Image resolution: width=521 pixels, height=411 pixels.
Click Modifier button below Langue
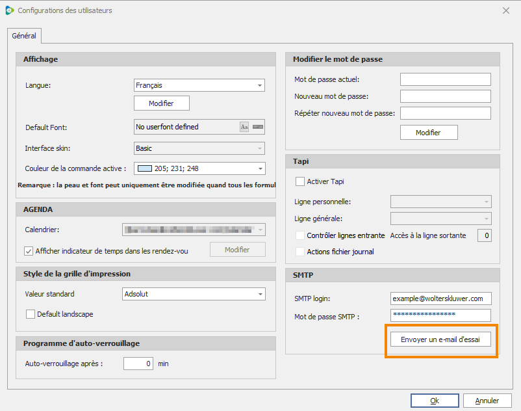[162, 103]
